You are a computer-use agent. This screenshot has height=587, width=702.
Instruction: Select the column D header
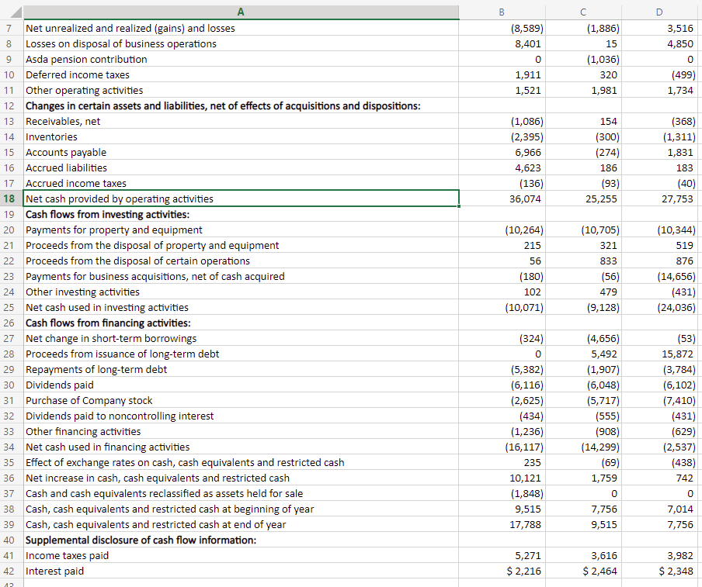point(659,12)
